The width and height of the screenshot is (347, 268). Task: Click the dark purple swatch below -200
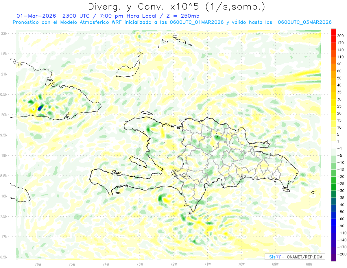(x=334, y=258)
